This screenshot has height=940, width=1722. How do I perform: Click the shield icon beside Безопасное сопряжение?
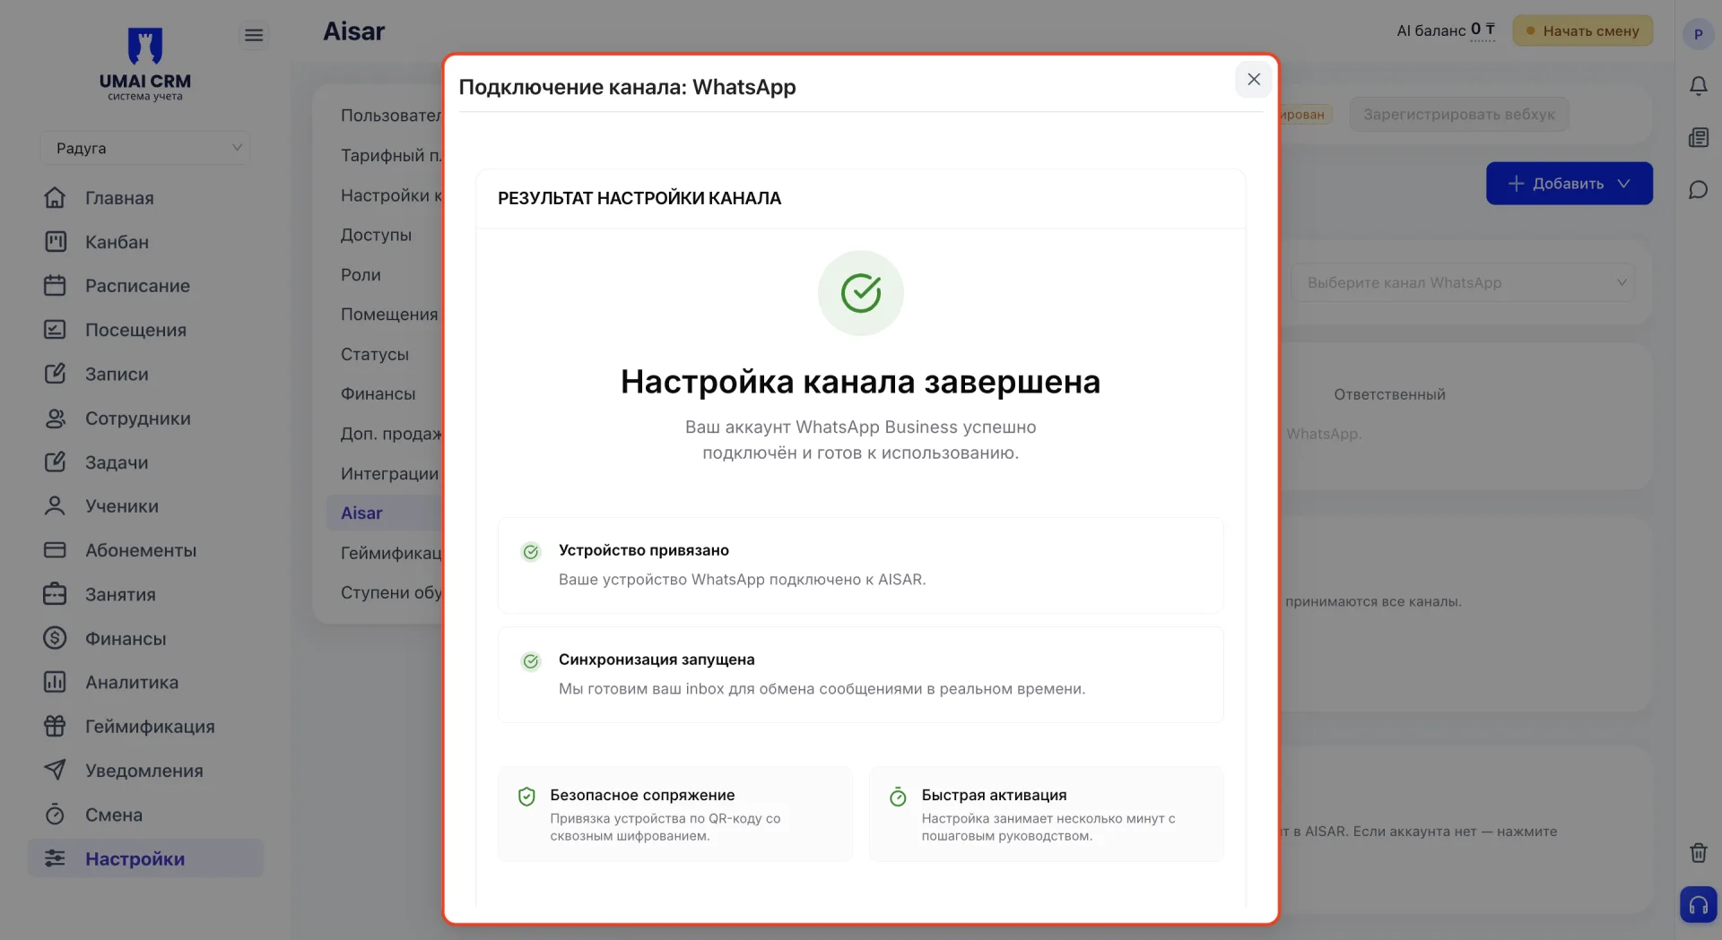526,796
